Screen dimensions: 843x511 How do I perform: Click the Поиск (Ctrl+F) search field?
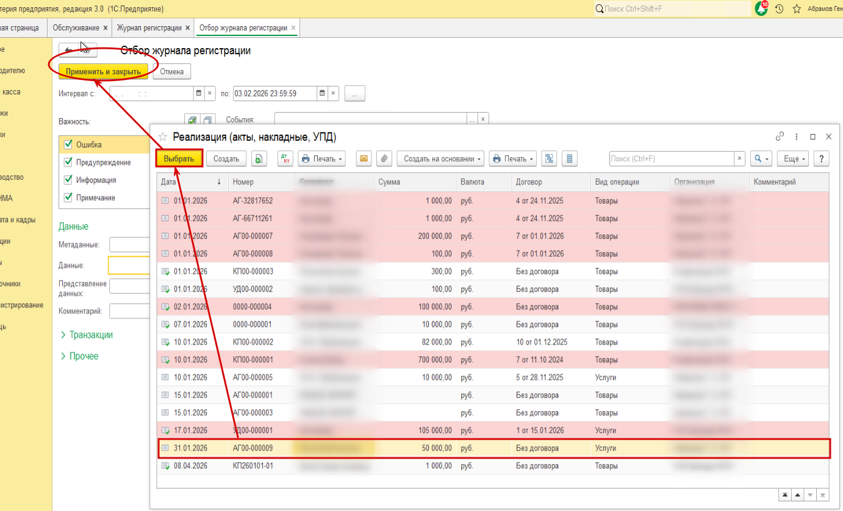point(671,159)
